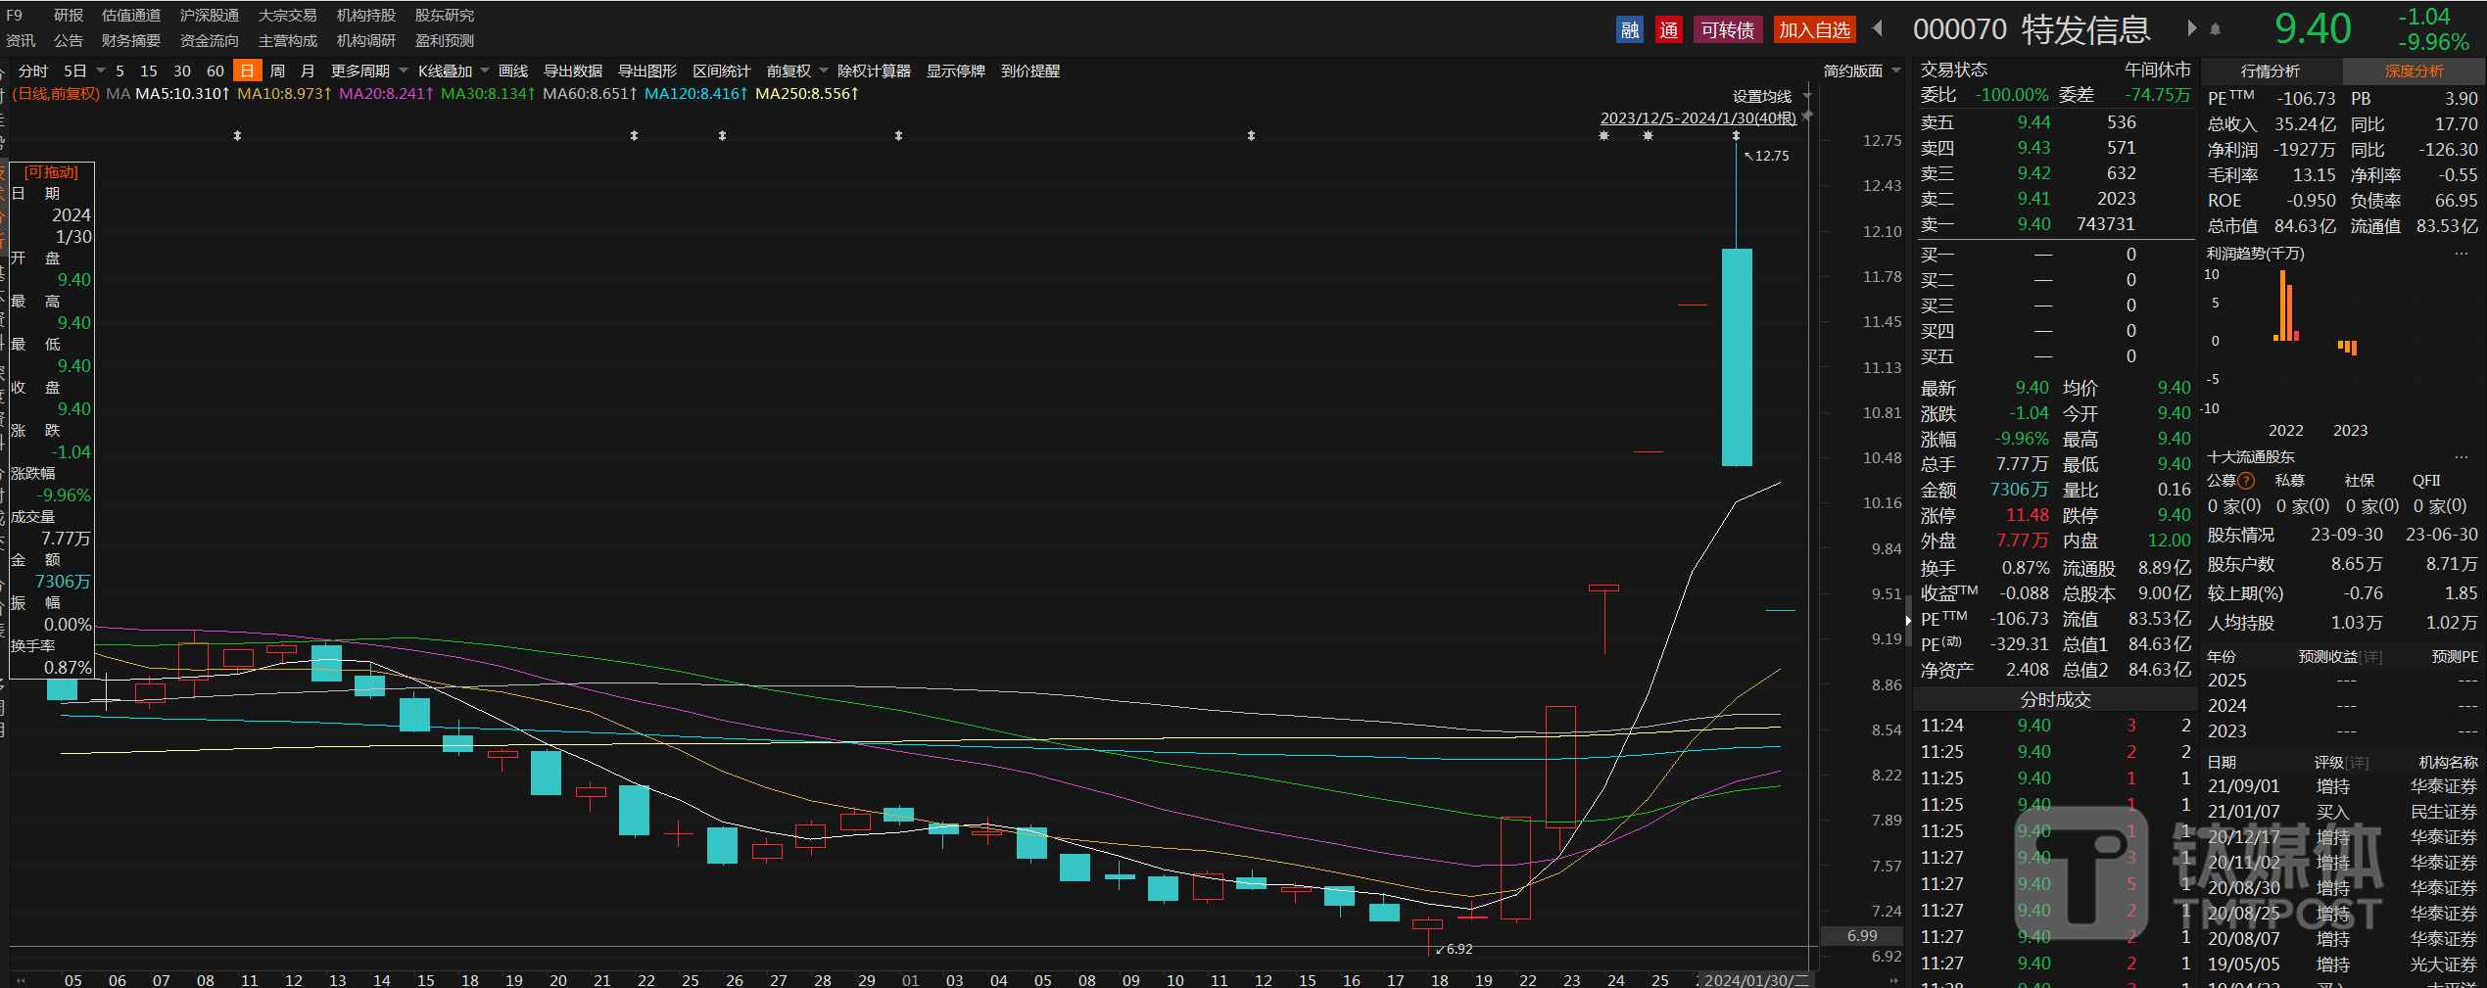Toggle 显示停牌 suspension display
Viewport: 2487px width, 988px height.
[x=955, y=71]
